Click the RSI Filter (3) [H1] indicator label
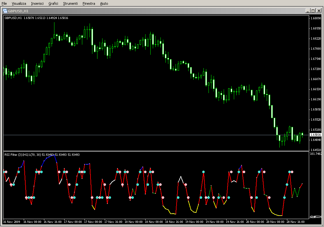The width and height of the screenshot is (324, 227). coord(42,154)
